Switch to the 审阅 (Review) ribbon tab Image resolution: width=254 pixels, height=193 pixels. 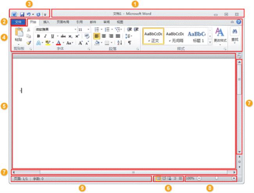click(x=106, y=22)
